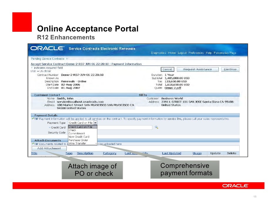Click the Delete column header

point(232,153)
